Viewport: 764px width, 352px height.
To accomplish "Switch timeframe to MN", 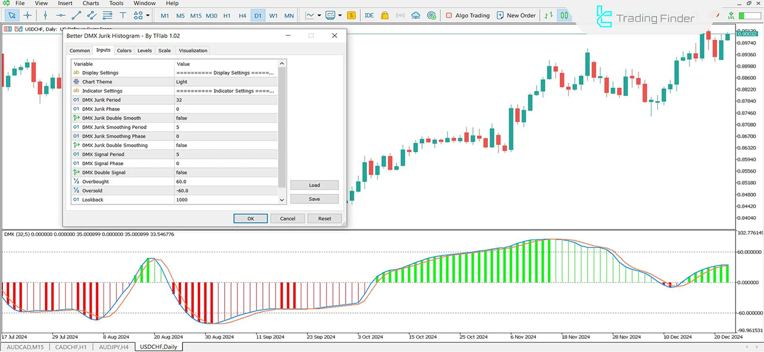I will 289,16.
